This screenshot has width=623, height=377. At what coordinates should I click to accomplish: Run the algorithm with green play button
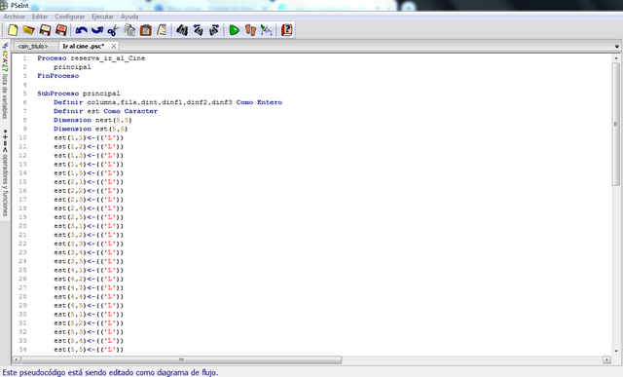pos(234,30)
